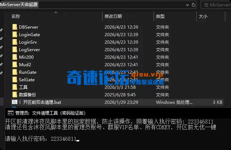Select the 数据备份 folder icon
The width and height of the screenshot is (231, 150).
pos(15,95)
